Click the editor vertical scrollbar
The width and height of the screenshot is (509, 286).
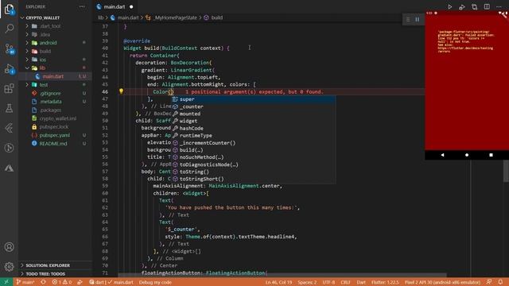coord(506,172)
